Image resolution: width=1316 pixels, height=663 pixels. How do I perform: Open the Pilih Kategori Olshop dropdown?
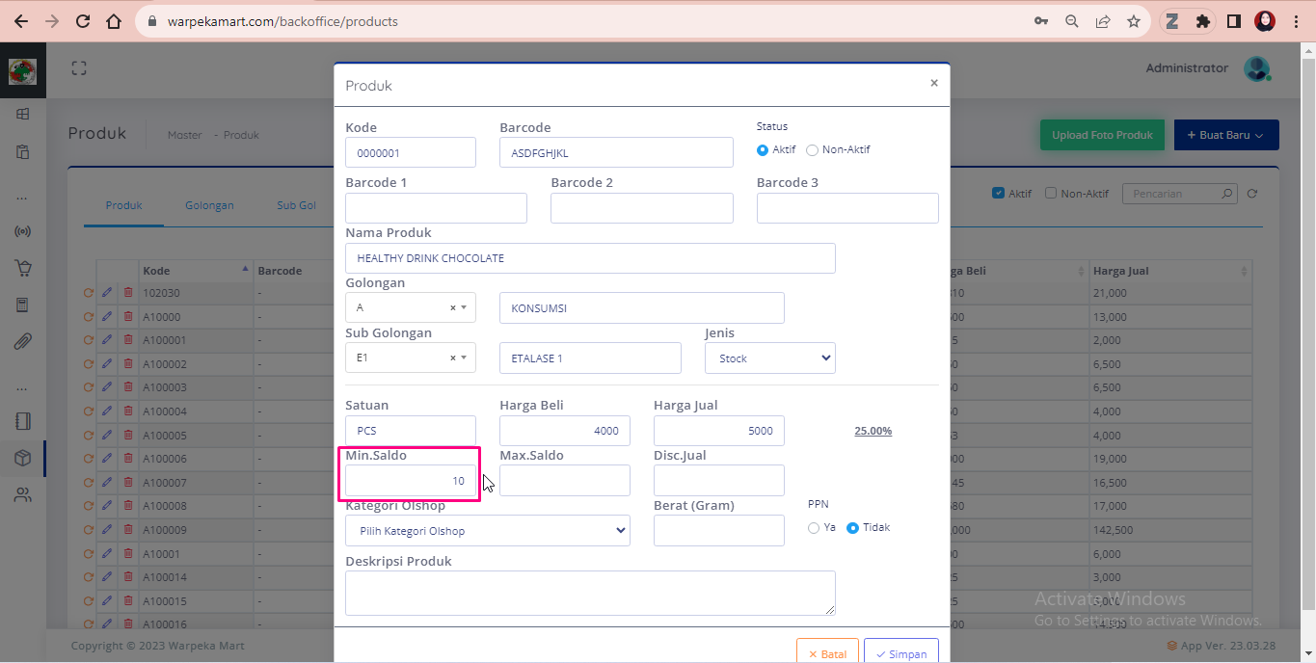[x=488, y=531]
